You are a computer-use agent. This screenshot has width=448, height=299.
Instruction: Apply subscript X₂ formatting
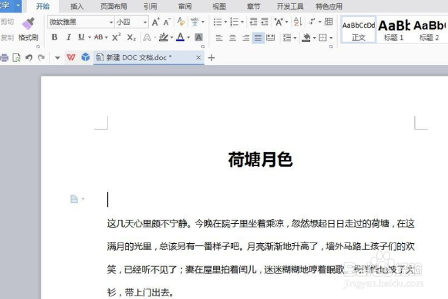(131, 37)
